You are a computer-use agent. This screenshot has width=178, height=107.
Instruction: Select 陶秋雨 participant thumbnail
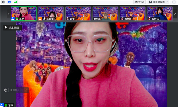tap(133, 14)
